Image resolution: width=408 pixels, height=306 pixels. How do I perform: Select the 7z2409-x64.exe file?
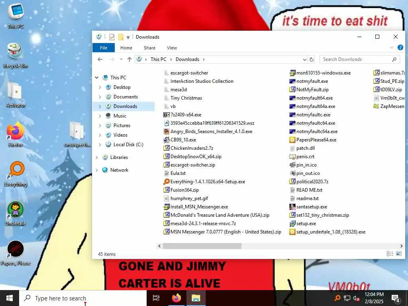click(182, 115)
